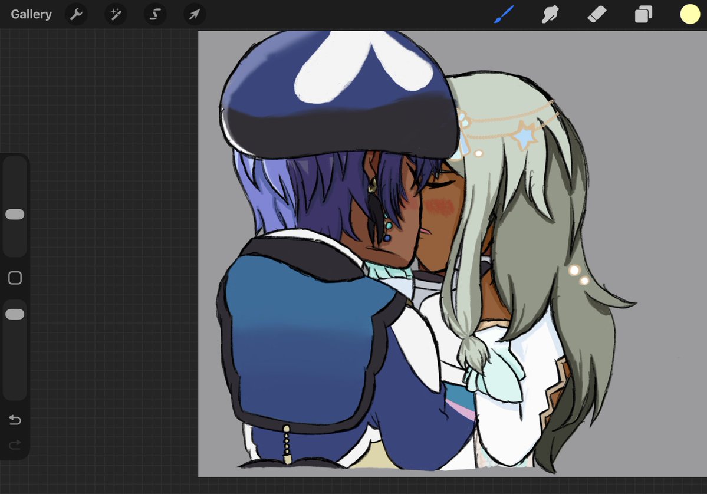
Task: Click the drawing canvas artwork
Action: (x=452, y=253)
